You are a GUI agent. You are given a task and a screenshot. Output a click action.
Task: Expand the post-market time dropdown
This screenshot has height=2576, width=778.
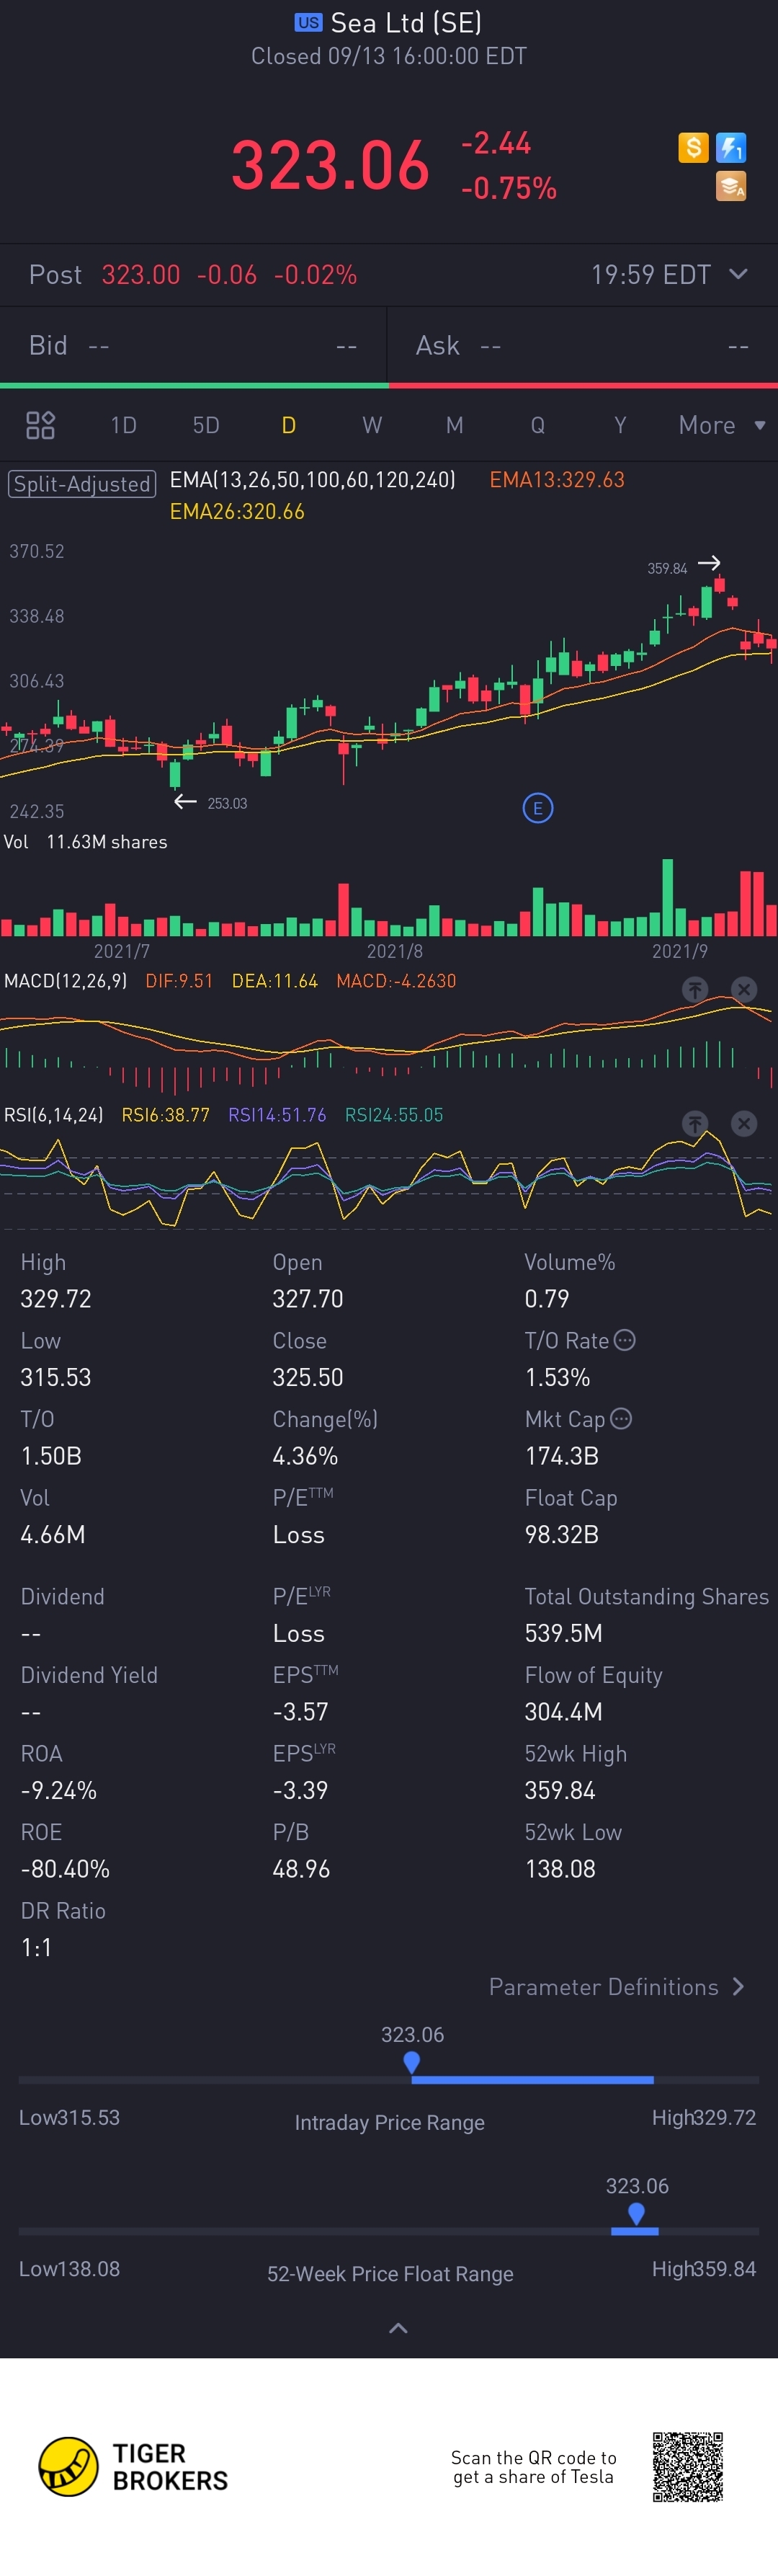(738, 274)
